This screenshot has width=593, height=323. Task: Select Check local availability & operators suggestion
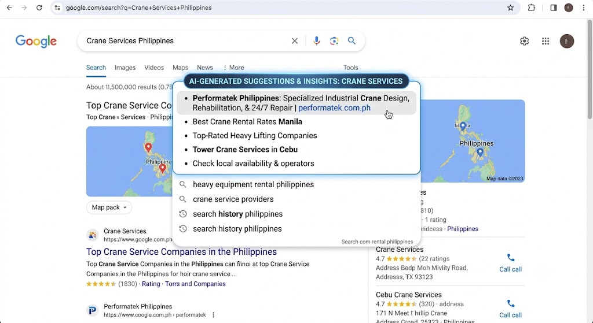254,164
